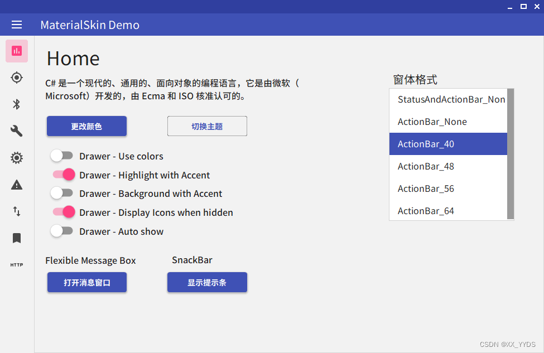
Task: Maximize the MaterialSkin Demo window
Action: pyautogui.click(x=523, y=7)
